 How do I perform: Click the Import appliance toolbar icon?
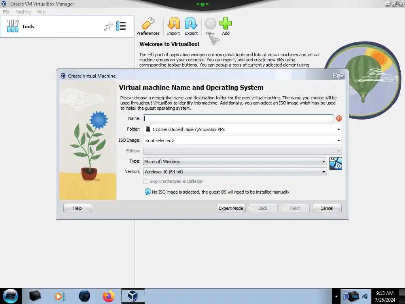click(x=173, y=27)
